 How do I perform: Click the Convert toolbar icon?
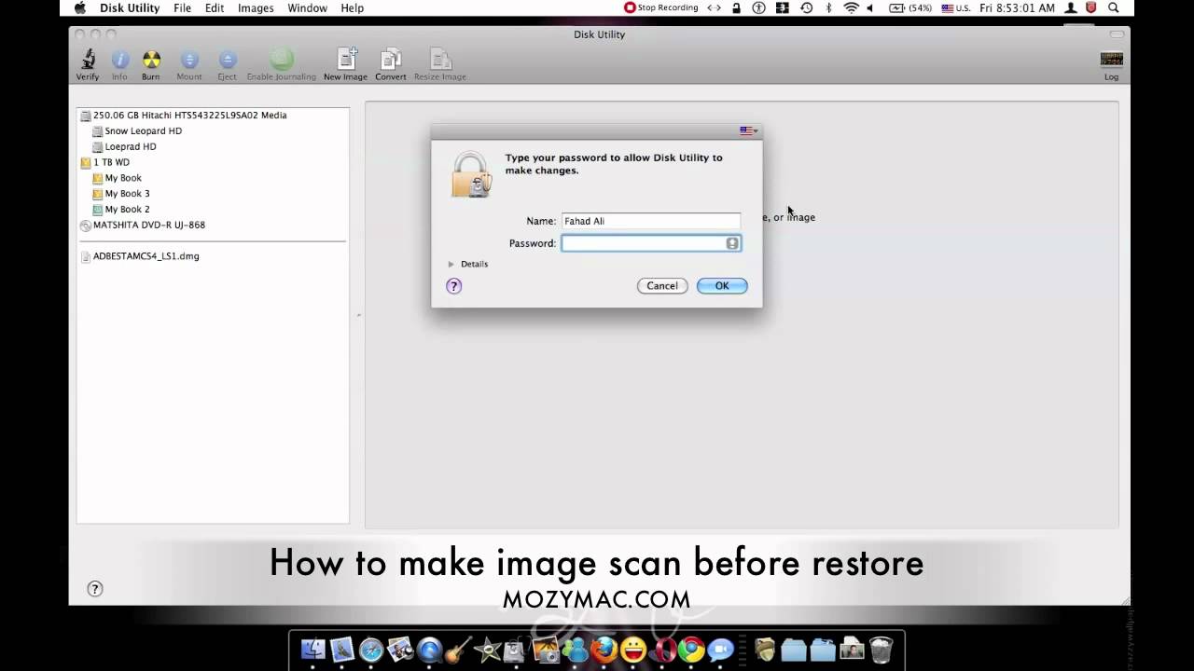tap(391, 60)
